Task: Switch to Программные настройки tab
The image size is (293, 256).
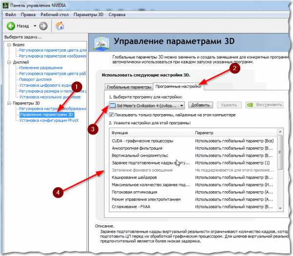Action: click(x=178, y=86)
